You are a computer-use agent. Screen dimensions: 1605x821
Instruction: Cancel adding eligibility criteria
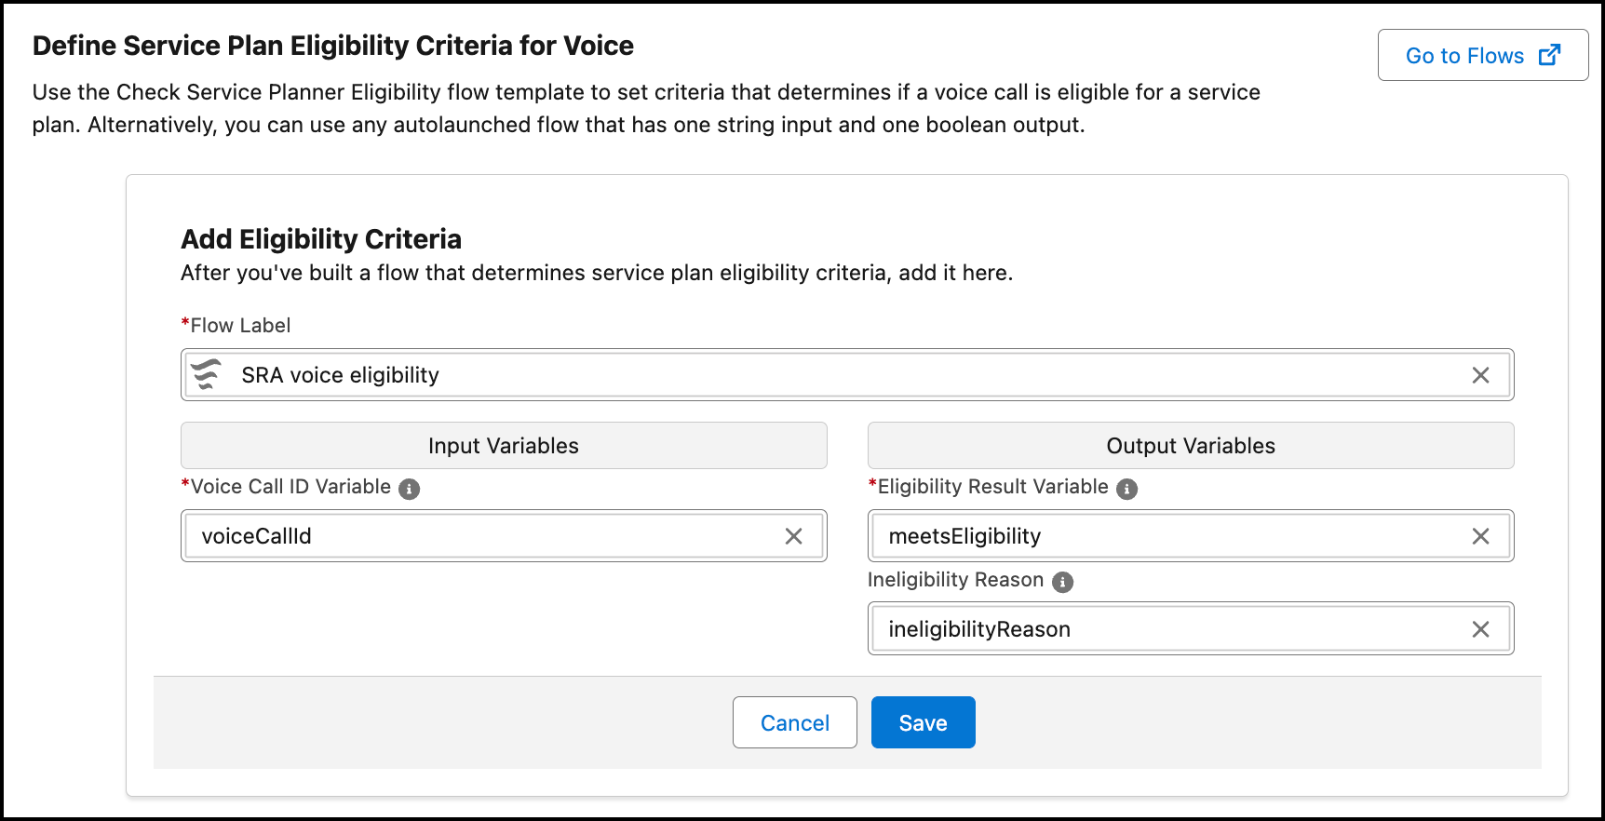[794, 722]
